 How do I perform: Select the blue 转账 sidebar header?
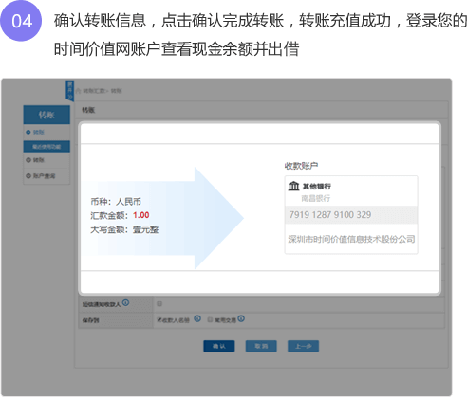(47, 115)
